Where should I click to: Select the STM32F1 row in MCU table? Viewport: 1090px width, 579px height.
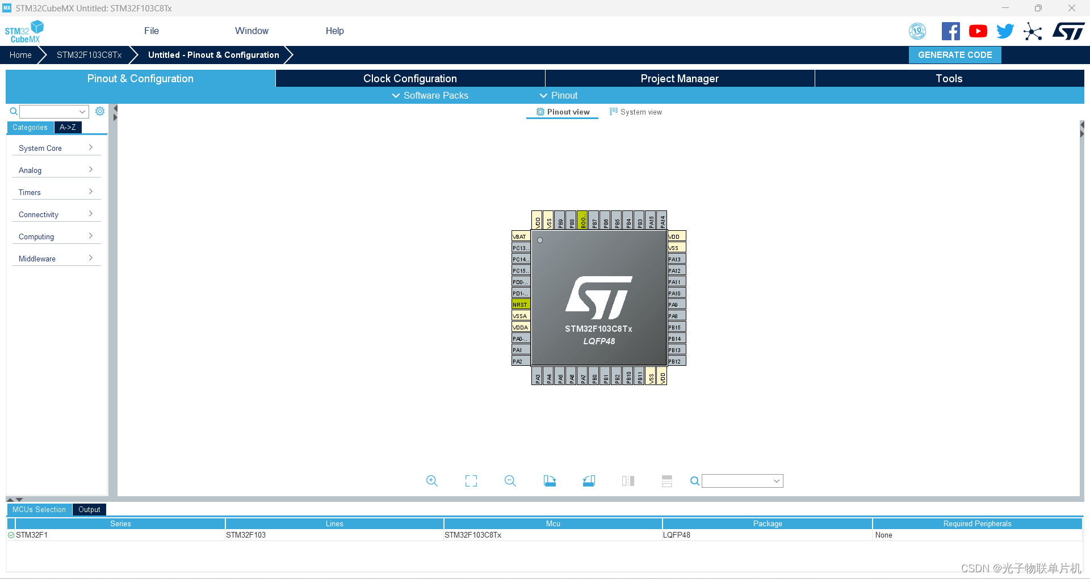(x=544, y=535)
